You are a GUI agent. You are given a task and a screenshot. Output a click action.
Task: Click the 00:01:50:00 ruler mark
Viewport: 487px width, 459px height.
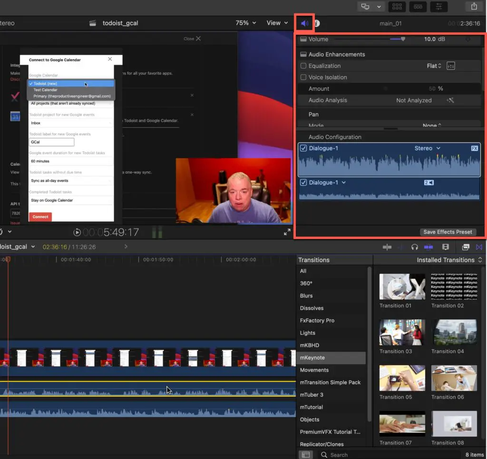click(158, 259)
